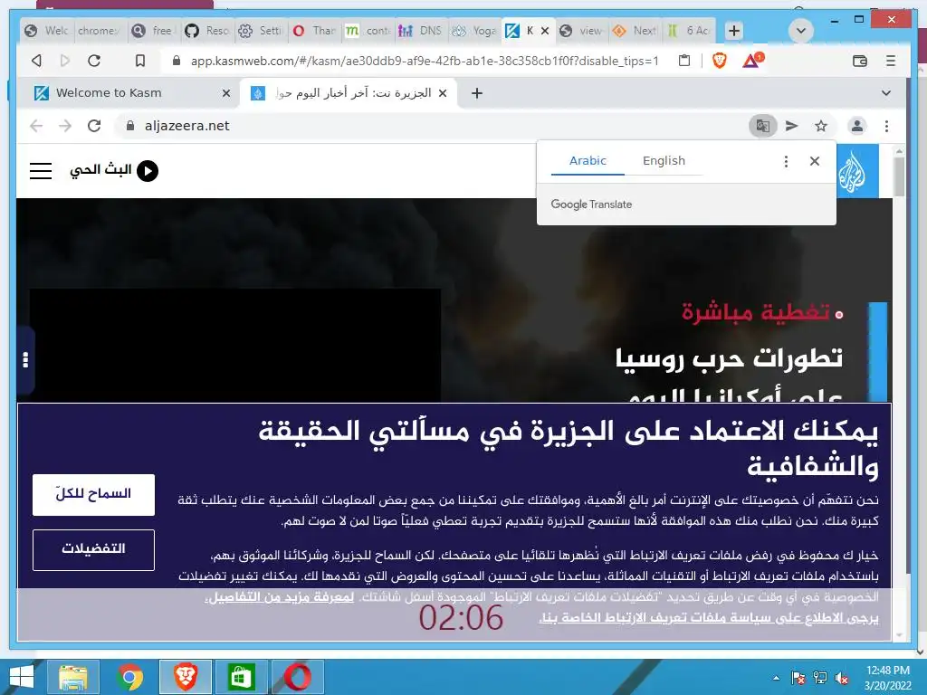Open the Chrome profile avatar icon
This screenshot has width=927, height=695.
point(856,126)
